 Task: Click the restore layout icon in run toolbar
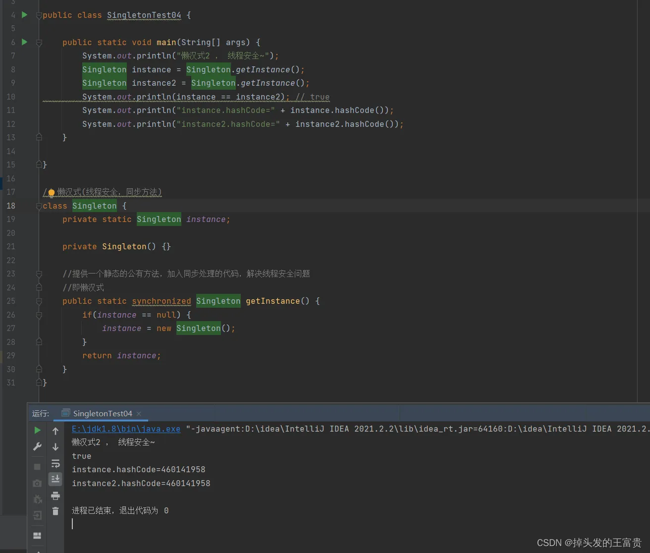click(37, 536)
